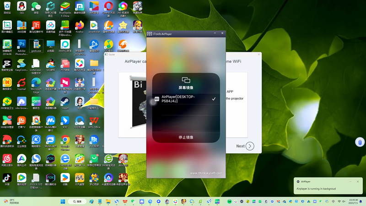The width and height of the screenshot is (366, 206).
Task: Open the www.thinkskysoft.com link
Action: tap(207, 173)
